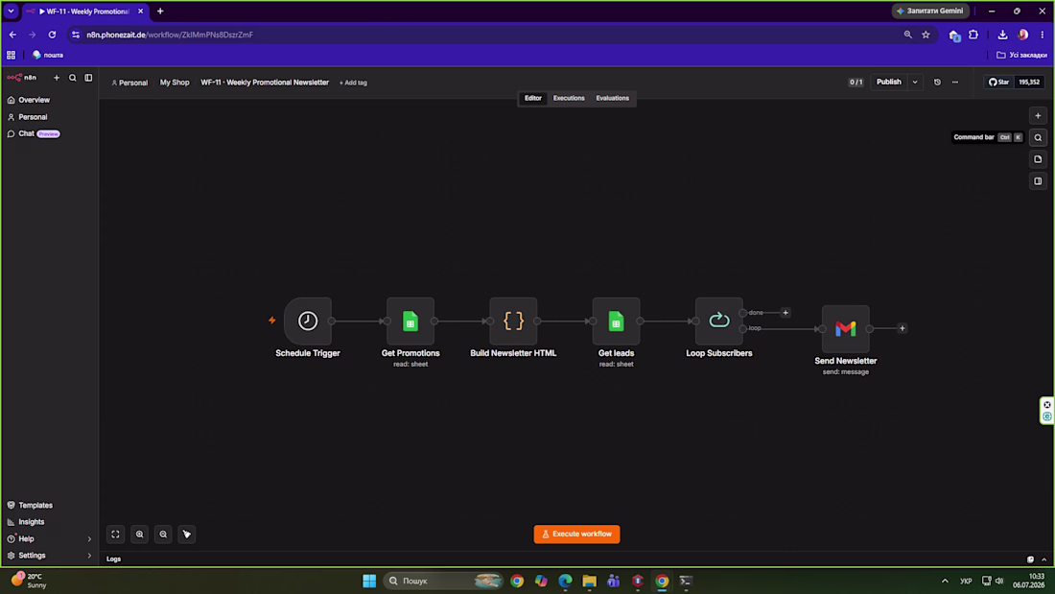Show hidden system tray icons

coord(945,581)
